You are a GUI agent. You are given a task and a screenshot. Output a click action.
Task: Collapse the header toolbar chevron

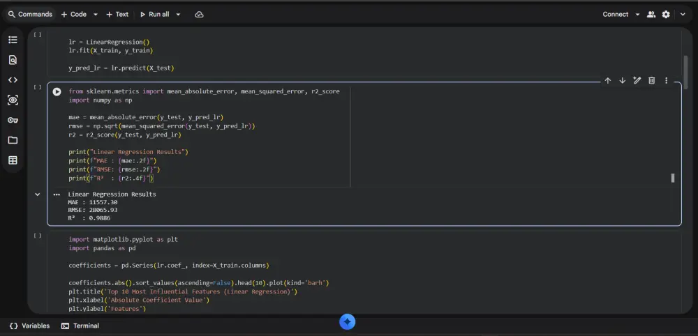point(683,14)
